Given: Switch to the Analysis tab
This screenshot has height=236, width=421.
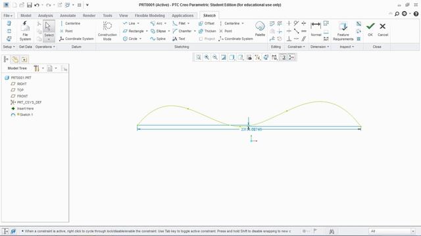Looking at the screenshot, I should tap(45, 16).
